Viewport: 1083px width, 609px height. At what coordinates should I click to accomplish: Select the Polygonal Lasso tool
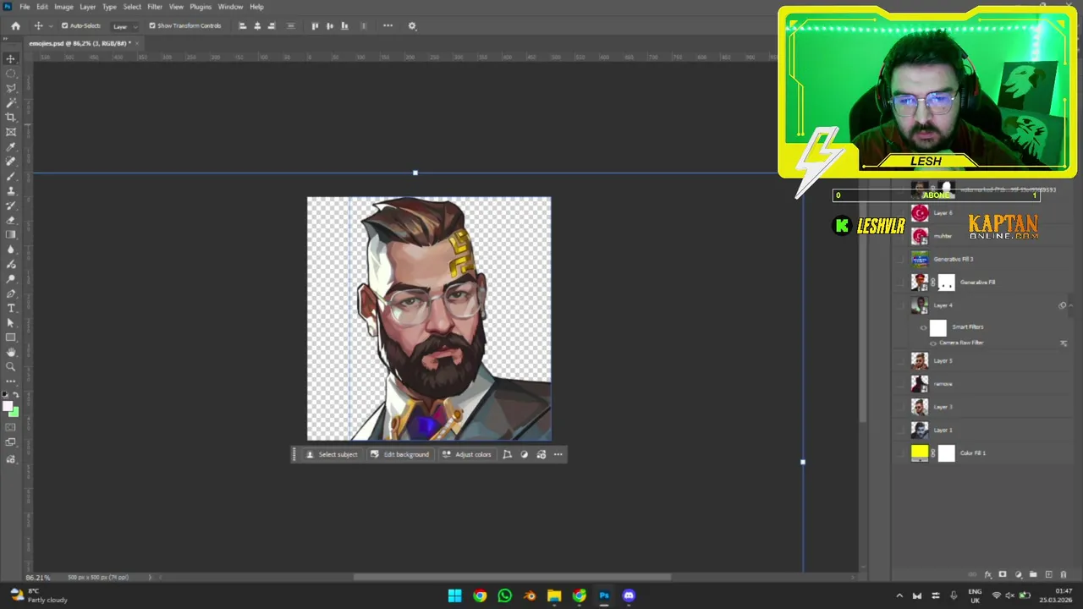(x=11, y=88)
